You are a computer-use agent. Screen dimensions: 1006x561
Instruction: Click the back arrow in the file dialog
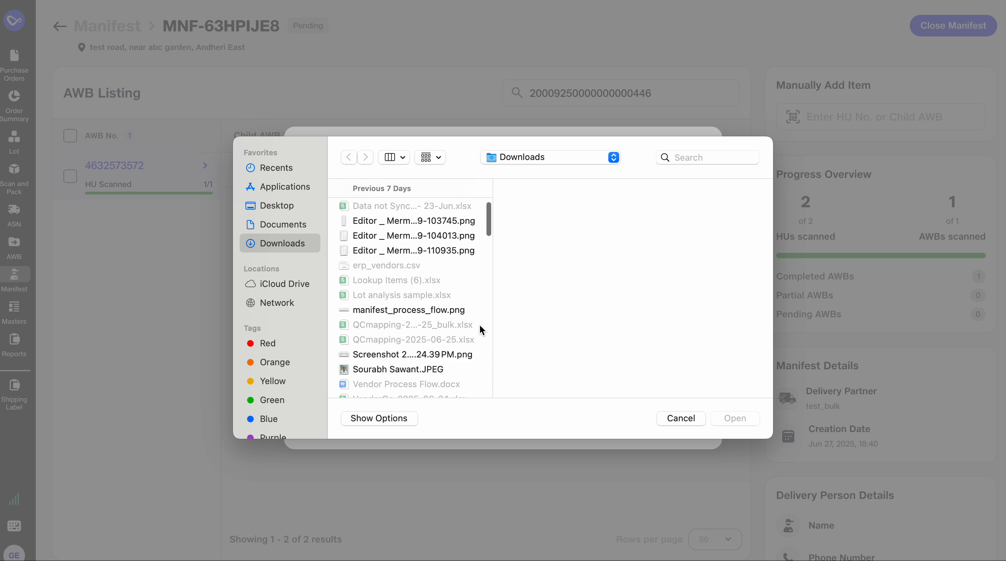[x=348, y=157]
